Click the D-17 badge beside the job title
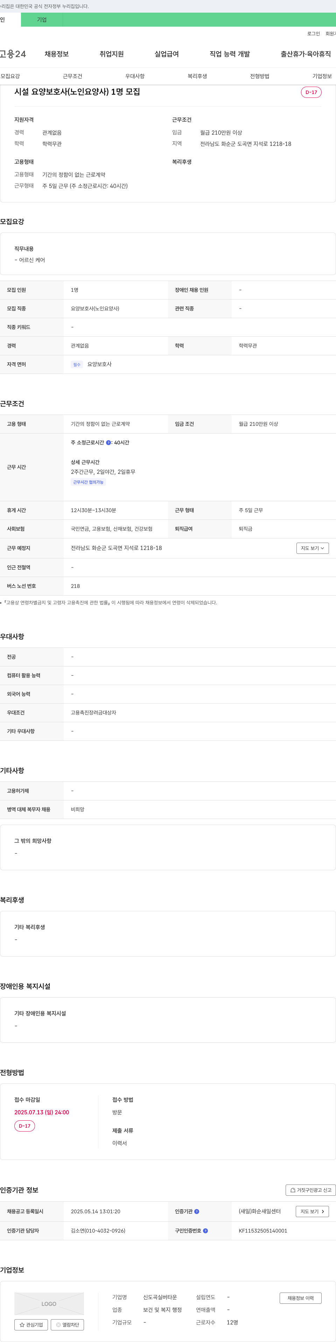Screen dimensions: 336x1342 [311, 92]
